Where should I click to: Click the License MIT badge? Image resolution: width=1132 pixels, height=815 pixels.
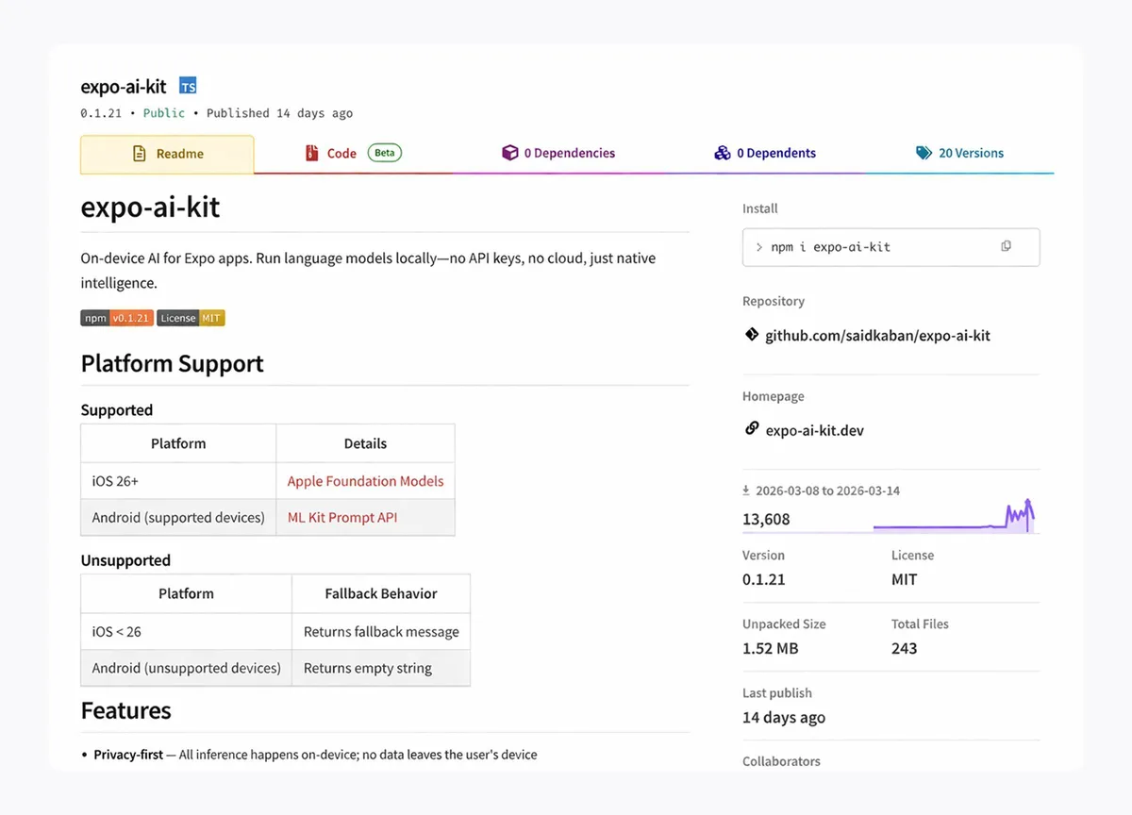coord(191,318)
